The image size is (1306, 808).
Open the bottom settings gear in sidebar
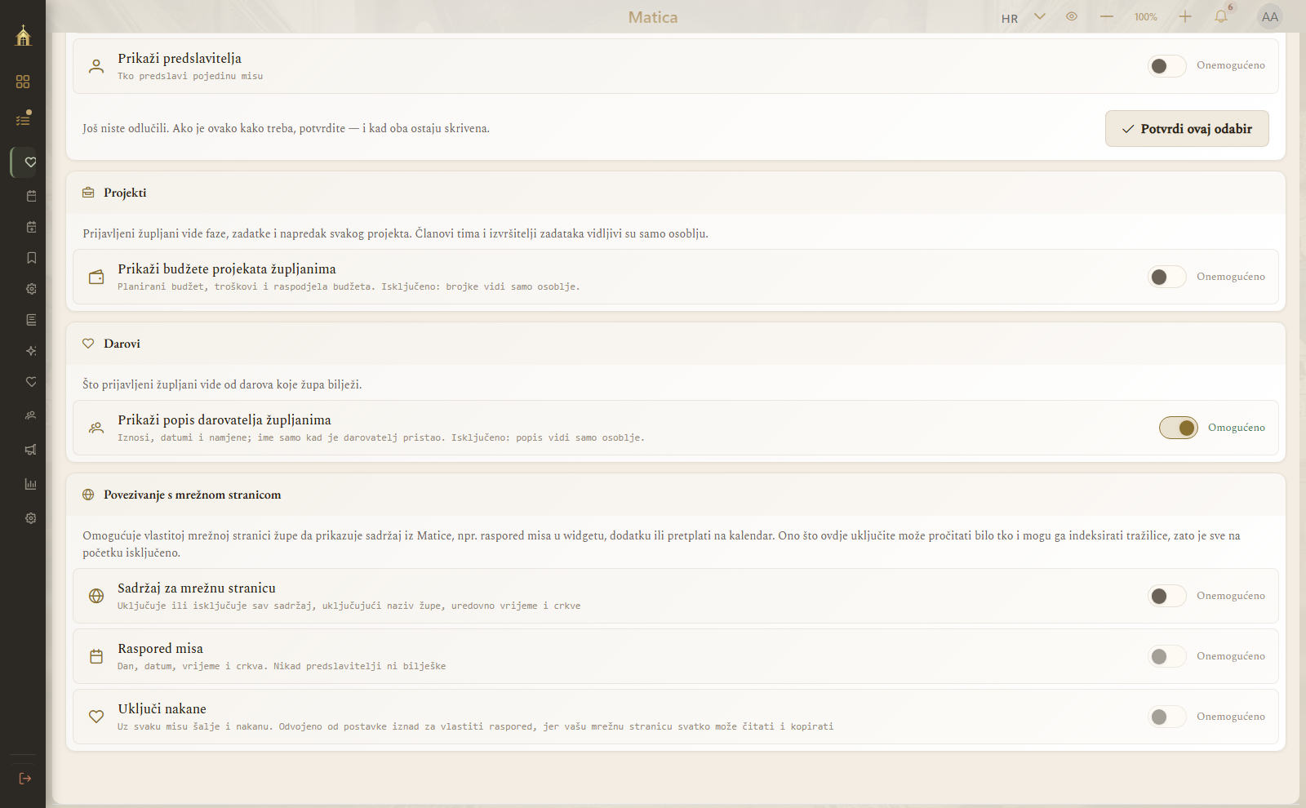(x=31, y=518)
